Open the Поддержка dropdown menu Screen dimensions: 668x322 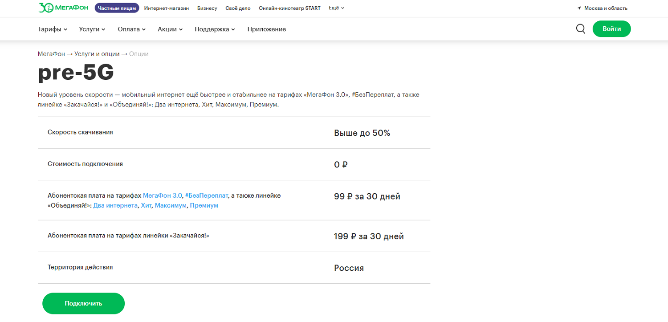(x=215, y=29)
